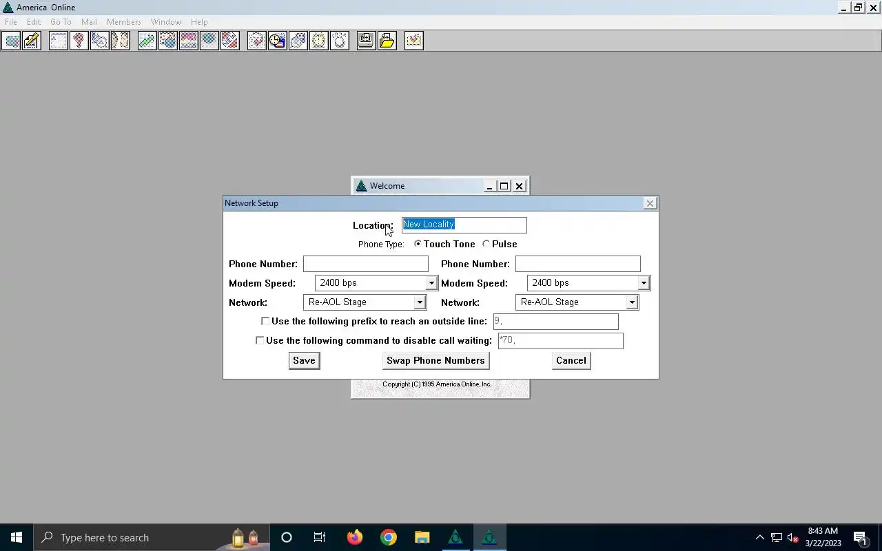The width and height of the screenshot is (882, 551).
Task: Click the yellow folder Save icon
Action: click(x=387, y=41)
